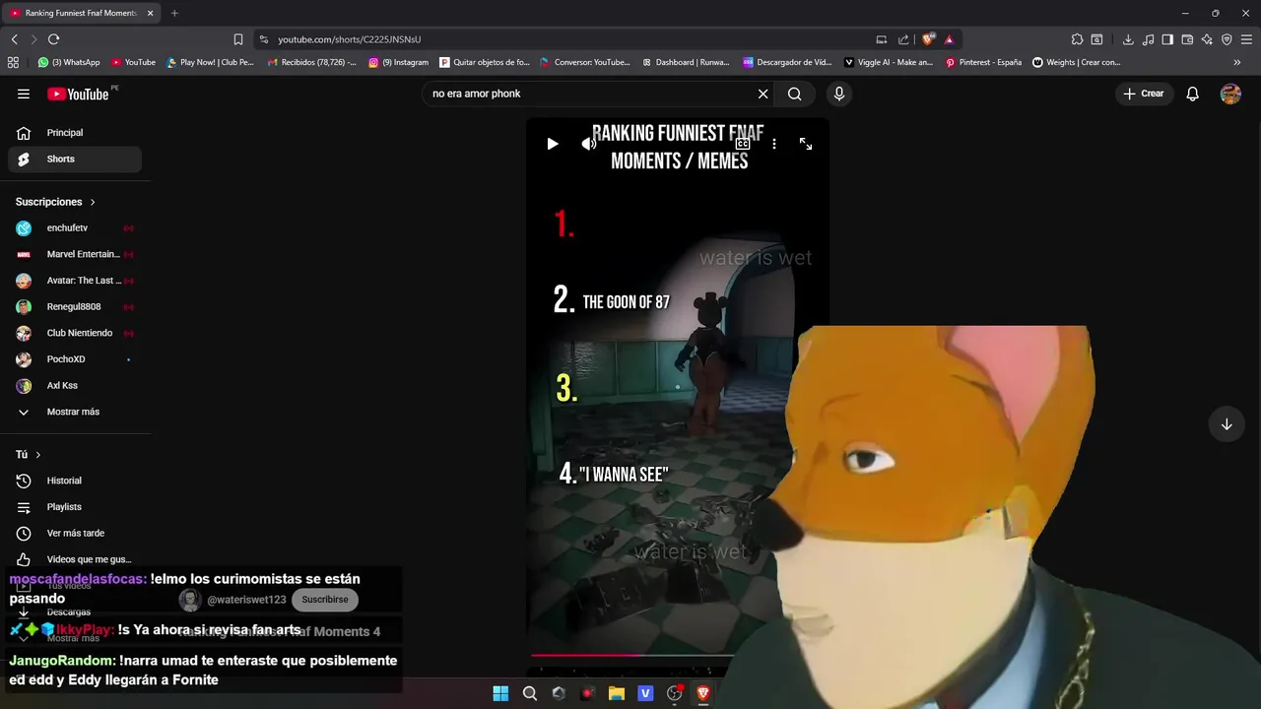Open the account avatar menu
Image resolution: width=1261 pixels, height=709 pixels.
pos(1230,94)
